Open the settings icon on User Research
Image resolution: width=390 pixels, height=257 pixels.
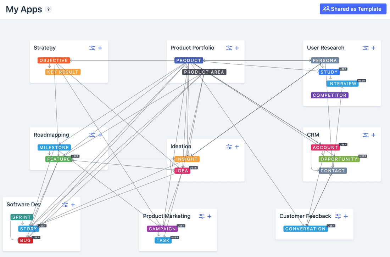tap(365, 48)
